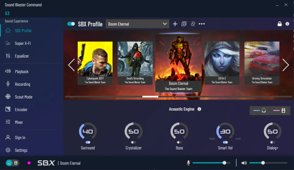
Task: Select the Doom Eternal profile thumbnail
Action: 179,63
